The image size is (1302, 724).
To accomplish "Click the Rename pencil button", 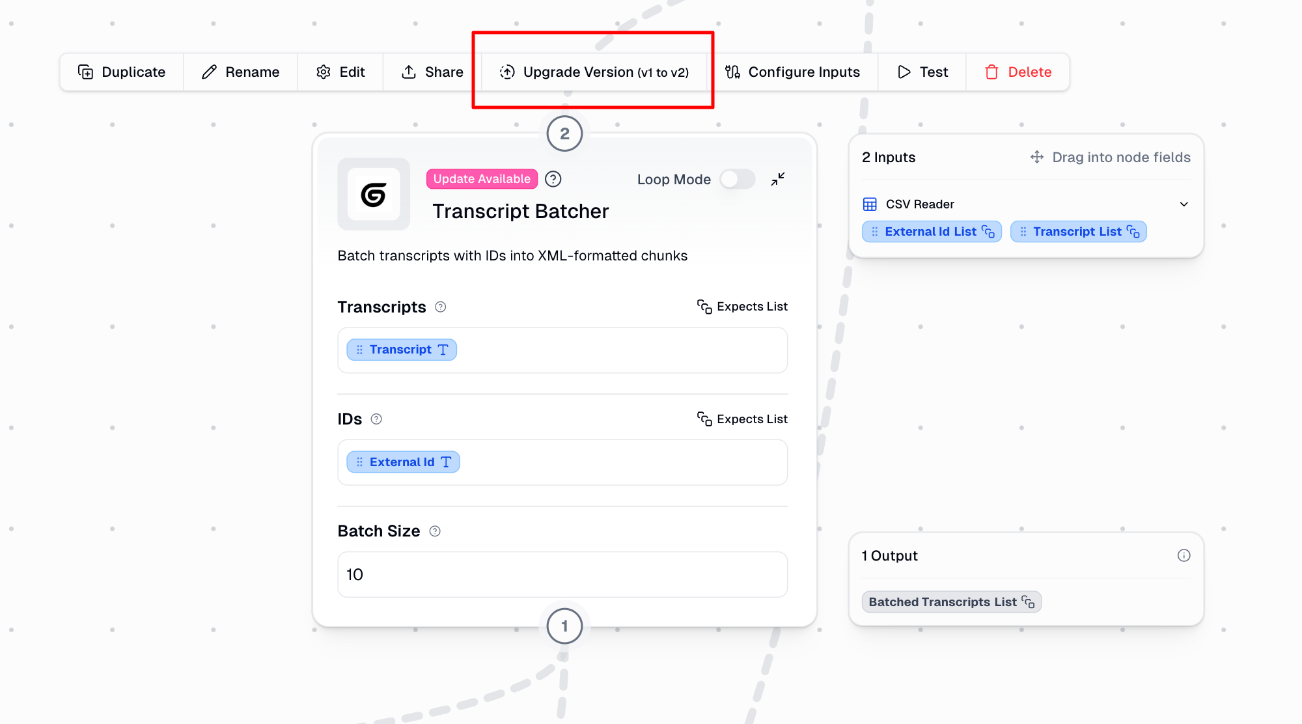I will [x=240, y=72].
